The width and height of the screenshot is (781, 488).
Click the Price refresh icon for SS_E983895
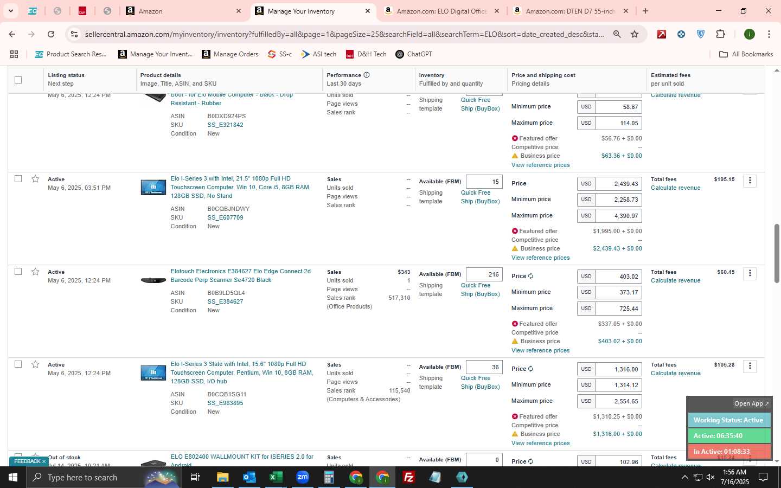pos(530,369)
